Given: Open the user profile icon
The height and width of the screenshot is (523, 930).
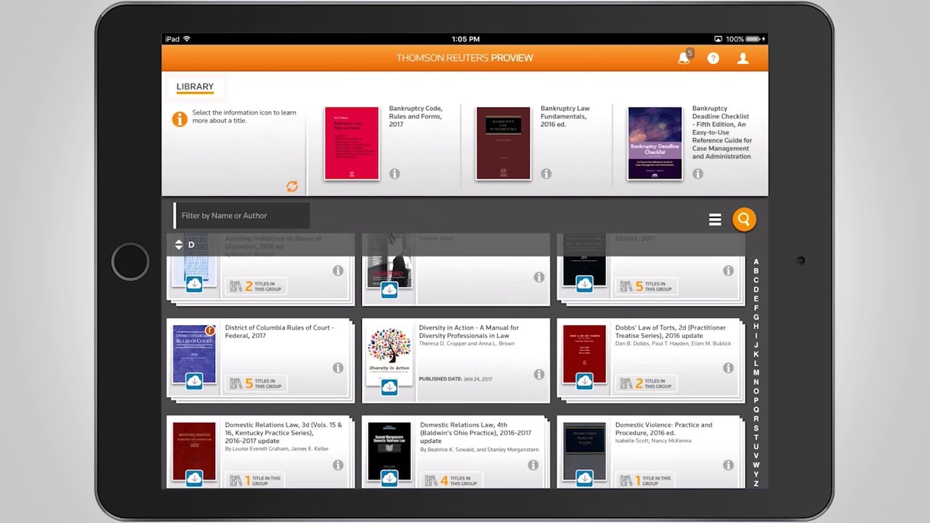Looking at the screenshot, I should click(x=743, y=58).
